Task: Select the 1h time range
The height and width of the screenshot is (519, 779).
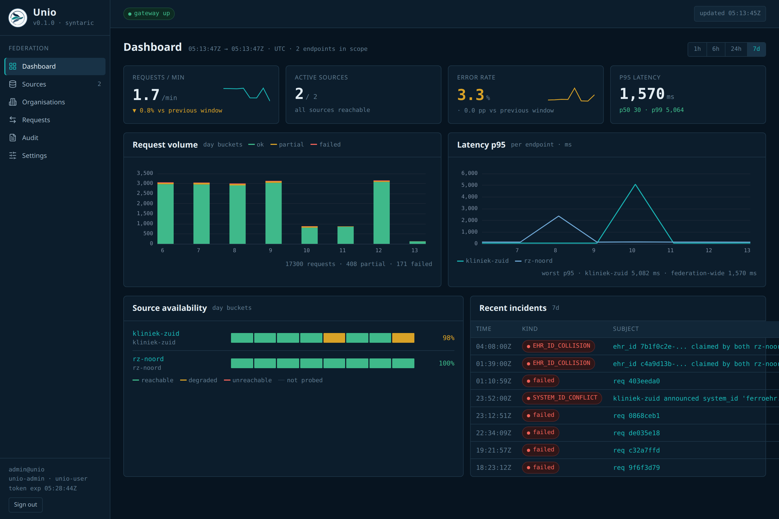Action: coord(697,49)
